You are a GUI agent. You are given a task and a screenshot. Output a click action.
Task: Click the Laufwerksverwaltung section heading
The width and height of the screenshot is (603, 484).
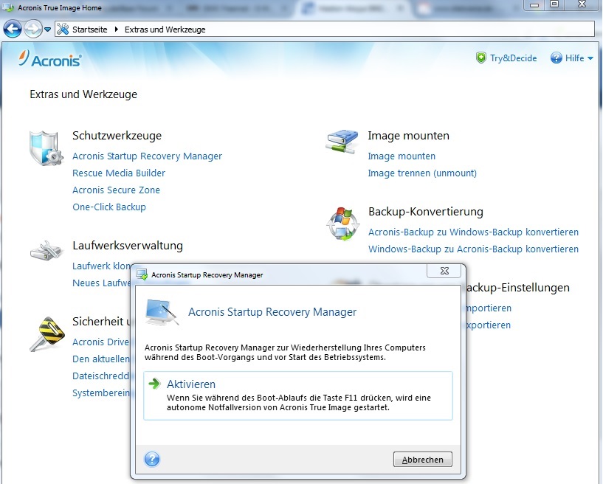click(128, 246)
